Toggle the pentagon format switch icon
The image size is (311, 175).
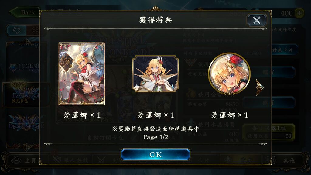(x=17, y=30)
